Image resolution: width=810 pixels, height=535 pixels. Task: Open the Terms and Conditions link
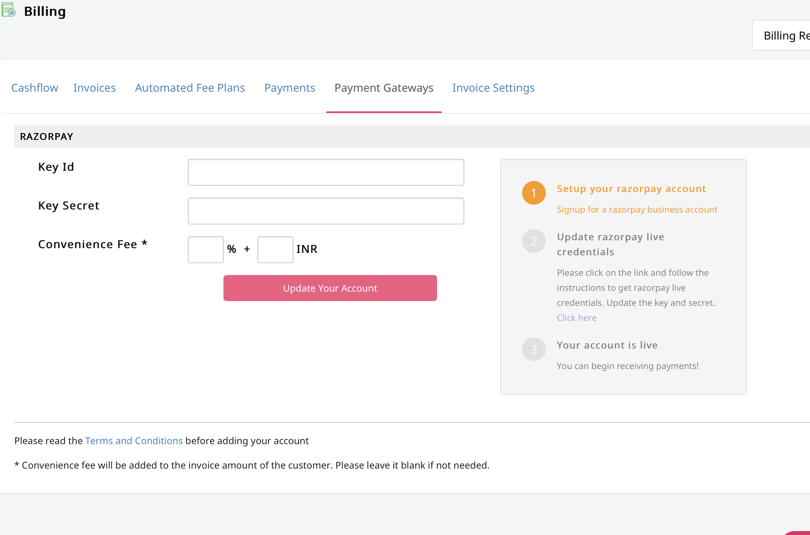coord(134,441)
